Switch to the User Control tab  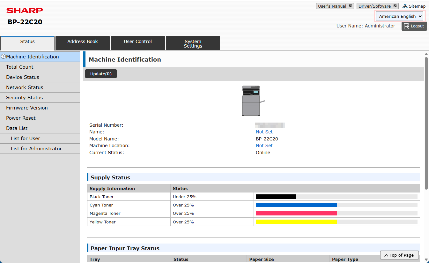click(138, 43)
